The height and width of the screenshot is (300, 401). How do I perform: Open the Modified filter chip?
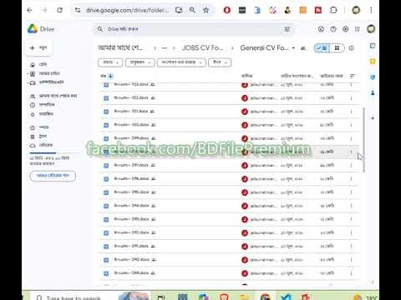coord(181,62)
